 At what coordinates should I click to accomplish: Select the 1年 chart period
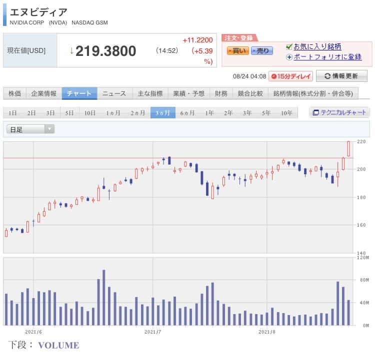(209, 113)
